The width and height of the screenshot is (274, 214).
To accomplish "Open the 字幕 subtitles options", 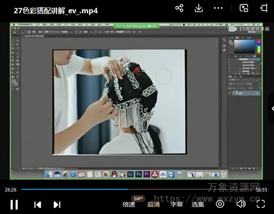I will 177,204.
